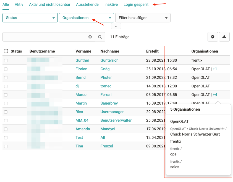Viewport: 233px width, 182px height.
Task: Start search with the magnifier icon
Action: (x=100, y=37)
